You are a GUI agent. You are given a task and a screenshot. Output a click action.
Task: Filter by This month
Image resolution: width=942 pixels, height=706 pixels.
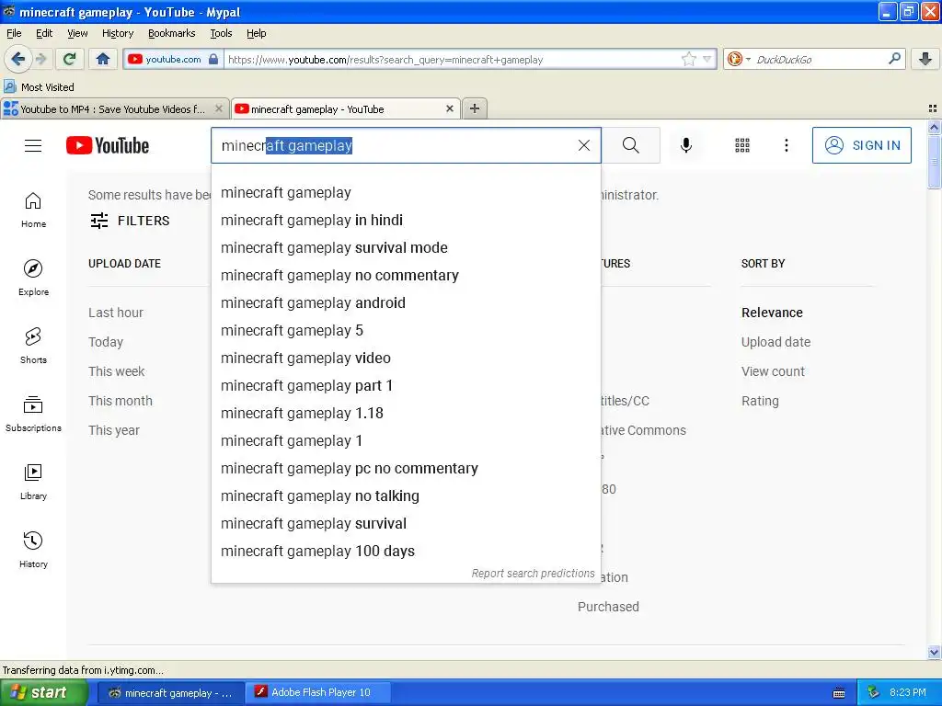click(x=121, y=401)
